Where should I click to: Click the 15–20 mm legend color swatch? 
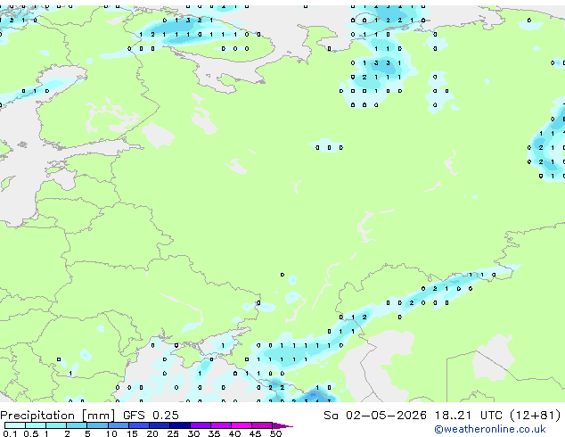tap(139, 425)
